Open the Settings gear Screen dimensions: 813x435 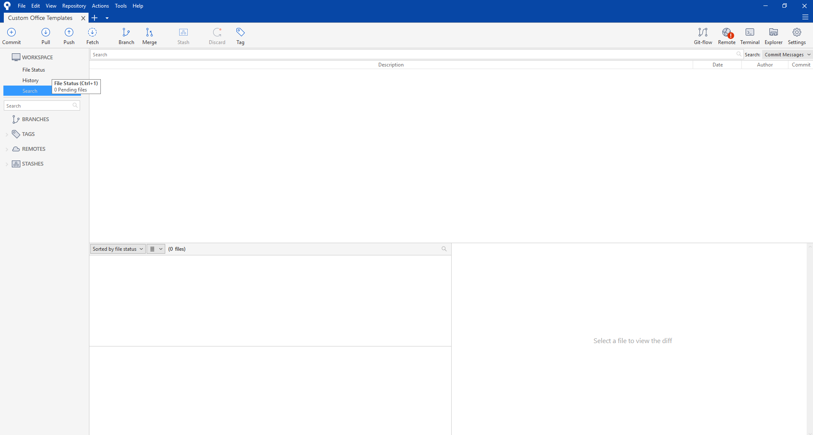pos(797,36)
